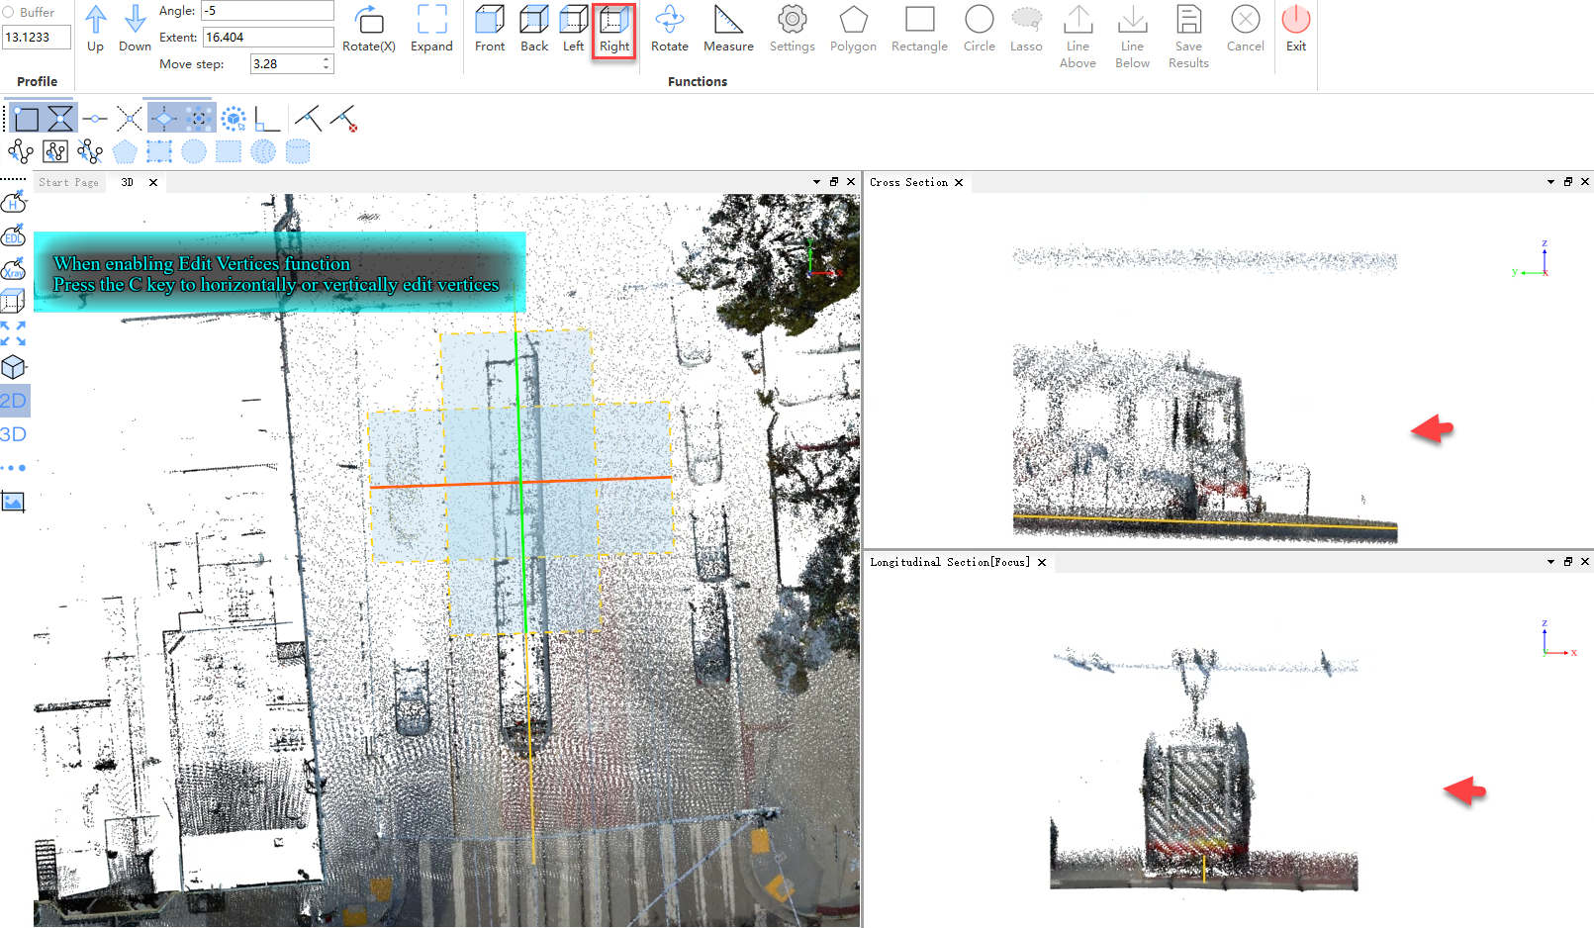
Task: Choose the Line Above function
Action: (x=1078, y=37)
